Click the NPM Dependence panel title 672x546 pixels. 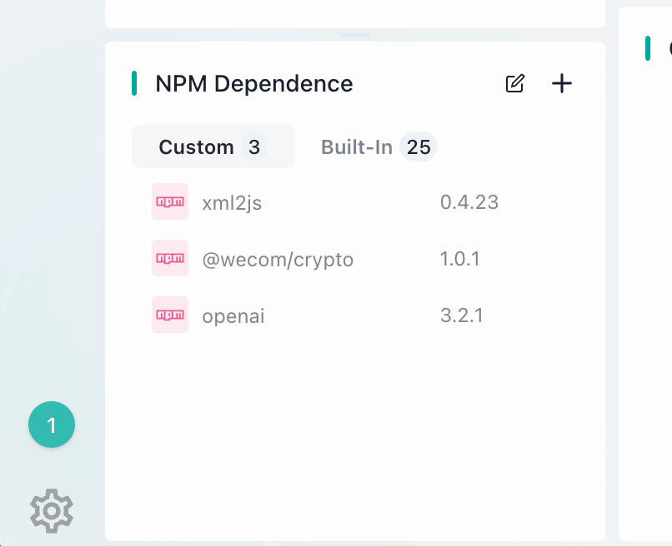click(254, 83)
